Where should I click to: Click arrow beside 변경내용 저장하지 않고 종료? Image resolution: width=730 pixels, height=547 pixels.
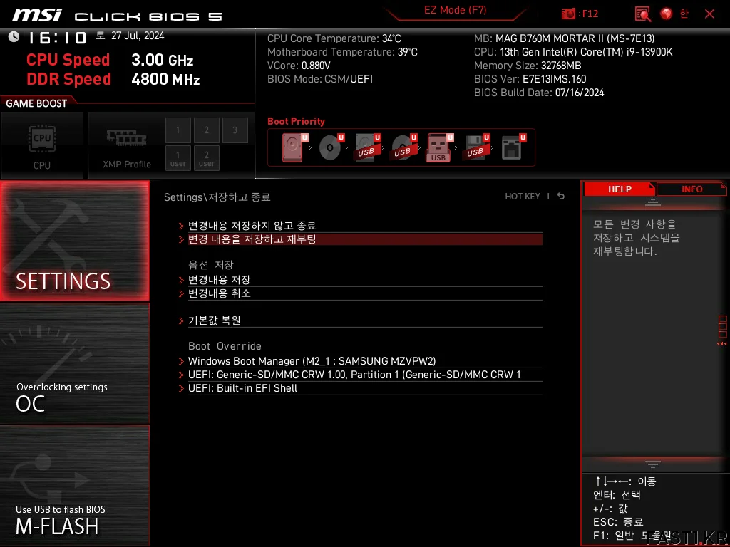pyautogui.click(x=181, y=226)
